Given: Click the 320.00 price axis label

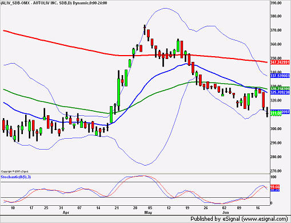Looking at the screenshot, I should [x=276, y=100].
